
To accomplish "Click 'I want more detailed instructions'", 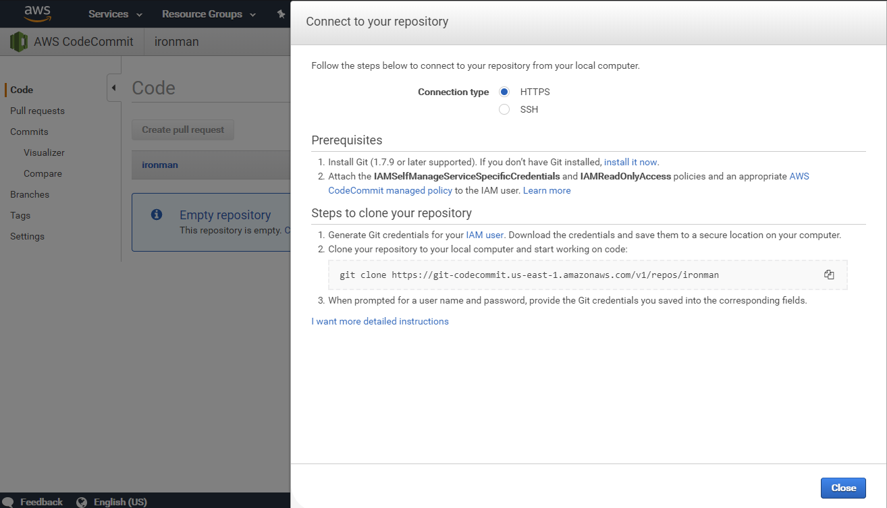I will point(380,321).
